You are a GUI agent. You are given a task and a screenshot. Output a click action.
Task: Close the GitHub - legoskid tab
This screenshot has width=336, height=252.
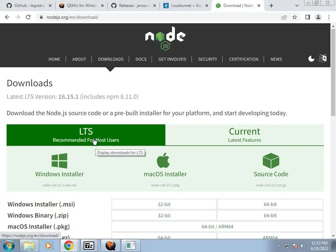tap(50, 6)
